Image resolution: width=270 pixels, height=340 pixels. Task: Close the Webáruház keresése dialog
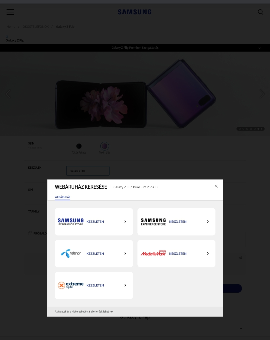tap(216, 186)
